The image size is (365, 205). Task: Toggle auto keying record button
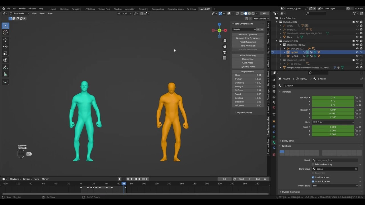coord(119,179)
